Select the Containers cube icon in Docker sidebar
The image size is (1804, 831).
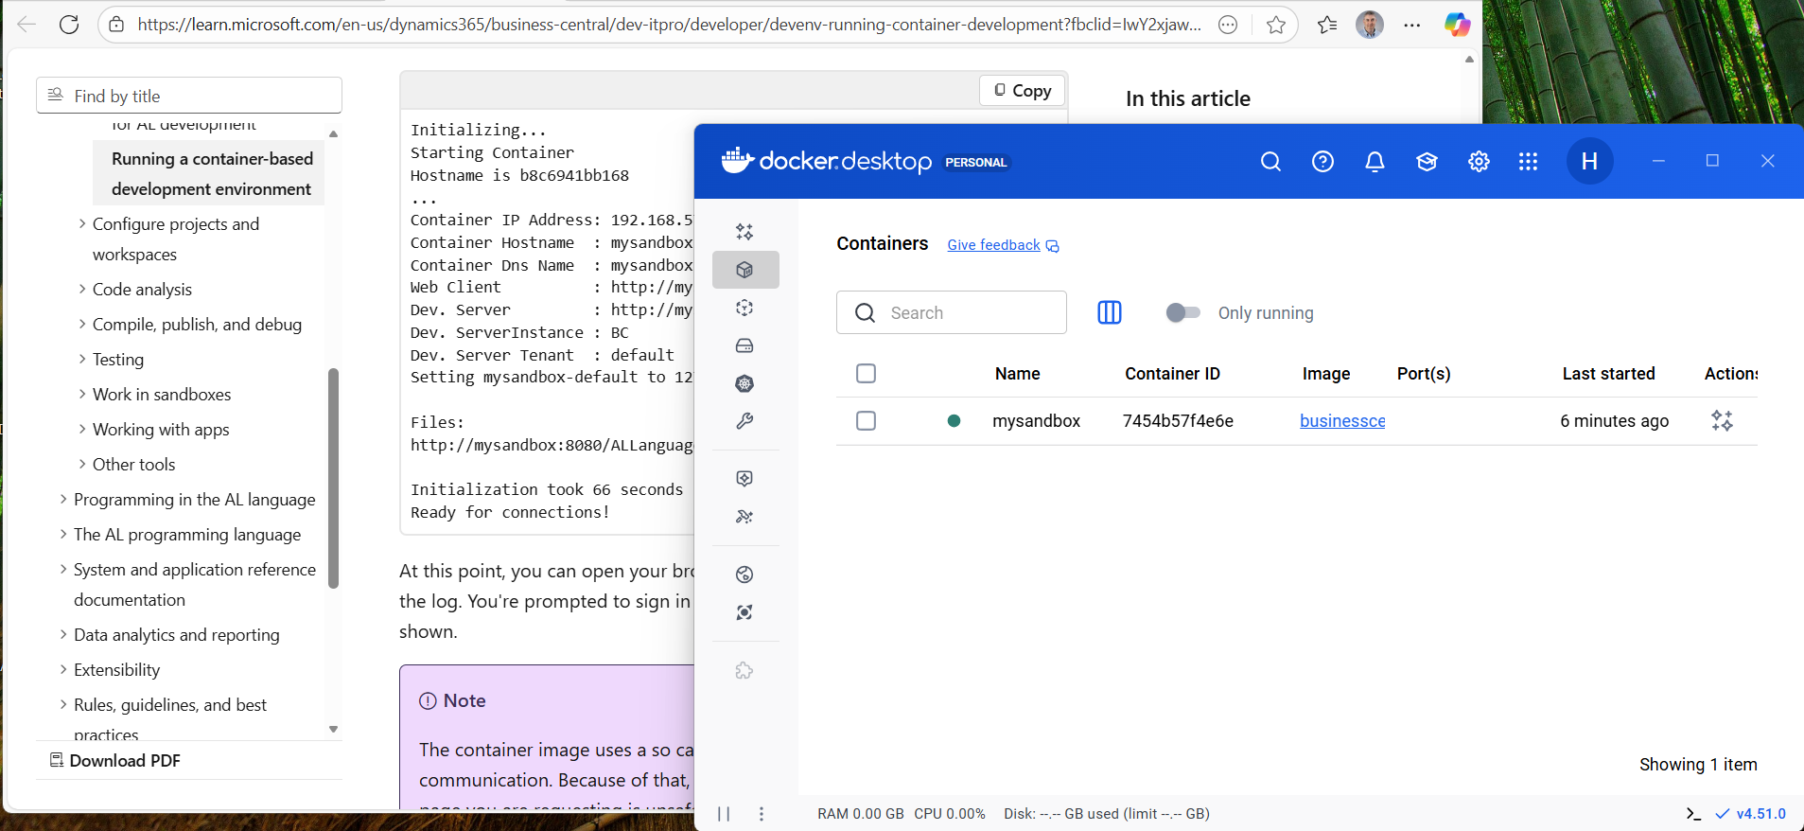click(744, 270)
